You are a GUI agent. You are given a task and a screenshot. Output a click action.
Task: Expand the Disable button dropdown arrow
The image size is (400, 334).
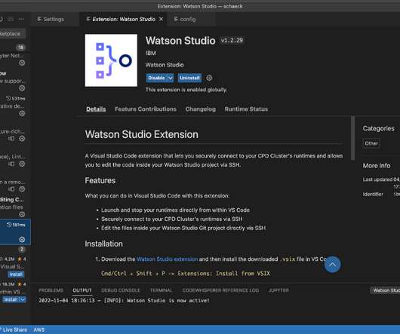point(171,78)
